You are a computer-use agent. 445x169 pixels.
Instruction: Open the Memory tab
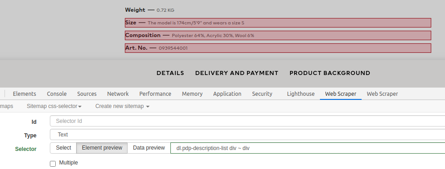(192, 94)
